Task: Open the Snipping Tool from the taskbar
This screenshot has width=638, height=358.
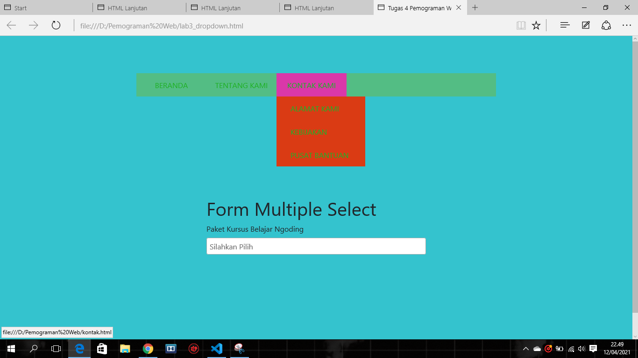Action: tap(239, 349)
